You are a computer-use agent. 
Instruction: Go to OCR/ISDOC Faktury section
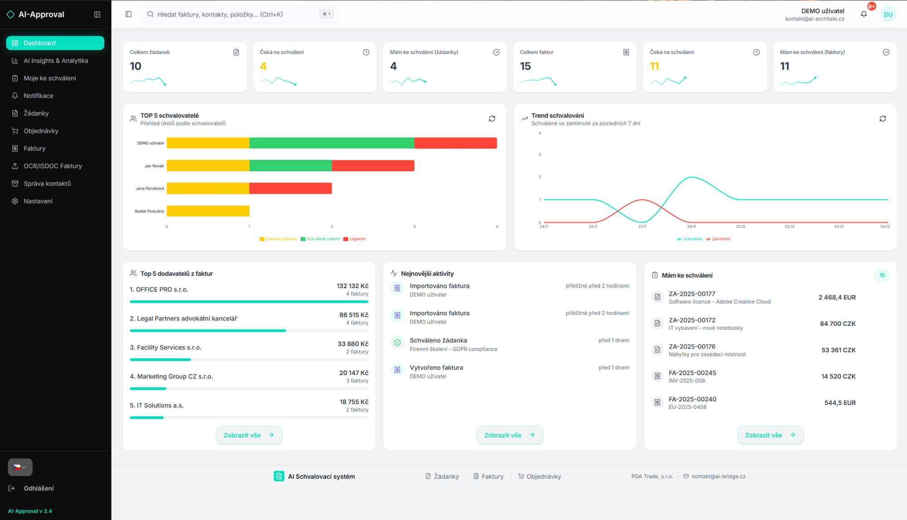[x=53, y=166]
